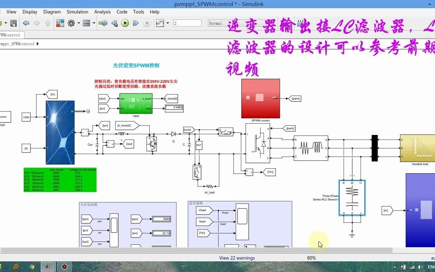Screen dimensions: 435x272
Task: Open Model Configuration Parameters gear icon
Action: tap(72, 23)
